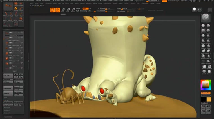Viewport: 214px width, 119px height.
Task: Select the PolyMesh tool thumbnail
Action: click(21, 4)
